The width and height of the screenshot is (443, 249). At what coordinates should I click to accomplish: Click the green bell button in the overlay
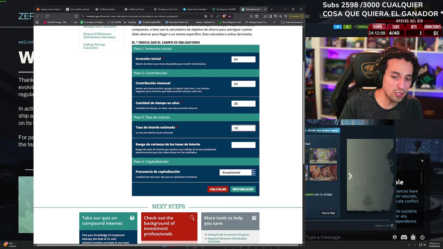(x=347, y=27)
